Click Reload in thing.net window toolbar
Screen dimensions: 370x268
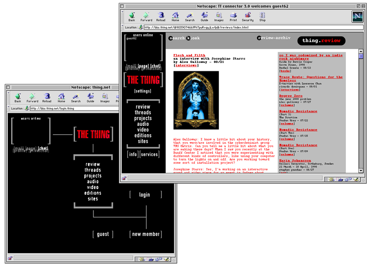coord(47,98)
